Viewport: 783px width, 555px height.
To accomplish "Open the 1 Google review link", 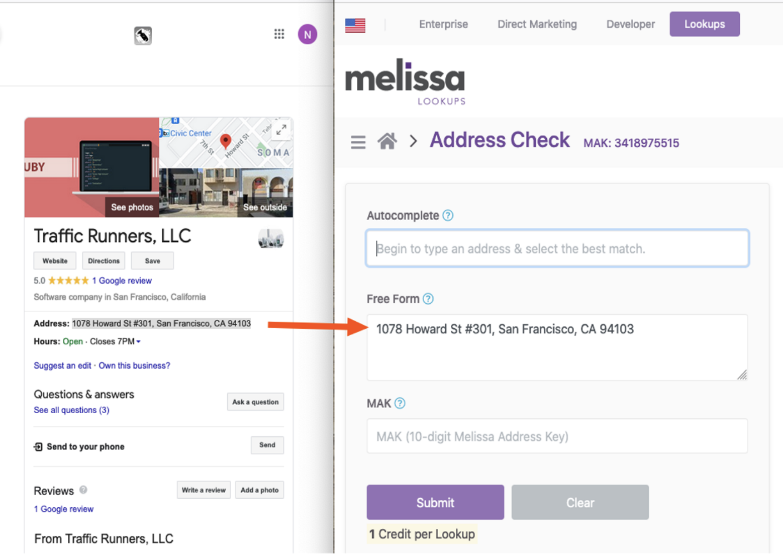I will tap(122, 281).
